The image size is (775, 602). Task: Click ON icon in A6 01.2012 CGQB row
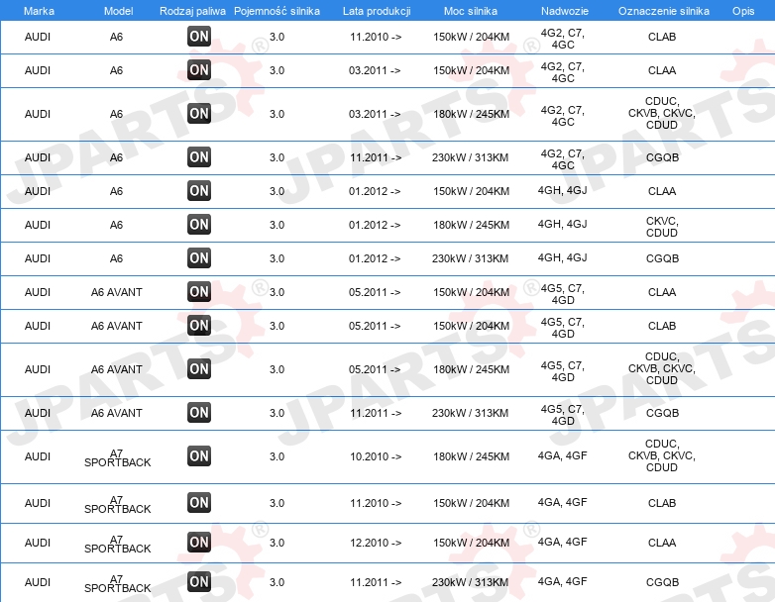[199, 257]
